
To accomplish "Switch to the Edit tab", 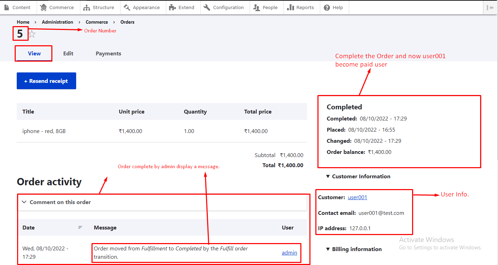I will [68, 53].
